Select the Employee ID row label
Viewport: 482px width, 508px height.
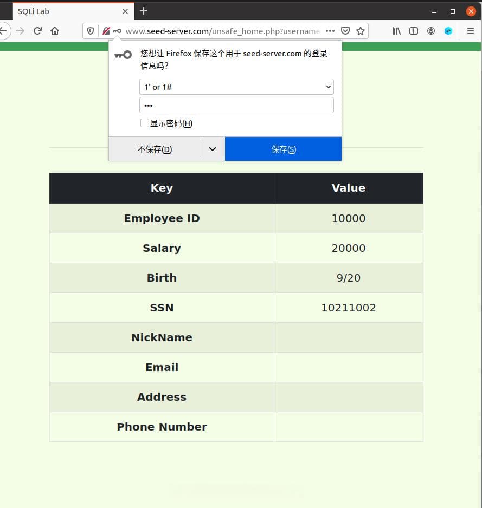(162, 218)
